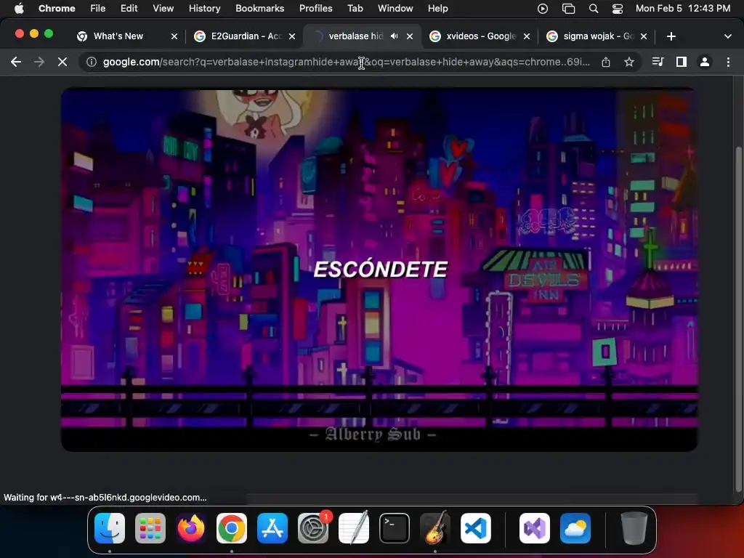
Task: Open the History menu
Action: [204, 9]
